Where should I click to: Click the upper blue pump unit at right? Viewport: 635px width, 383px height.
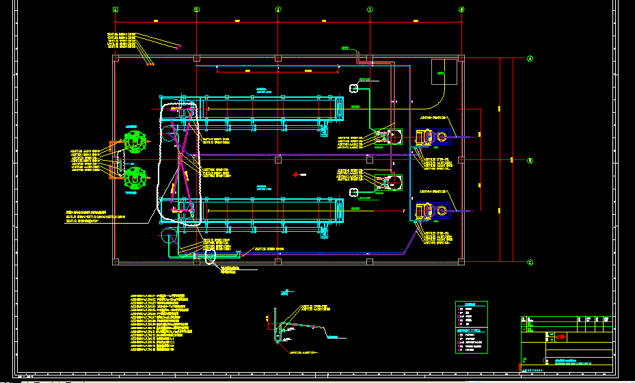pos(431,137)
